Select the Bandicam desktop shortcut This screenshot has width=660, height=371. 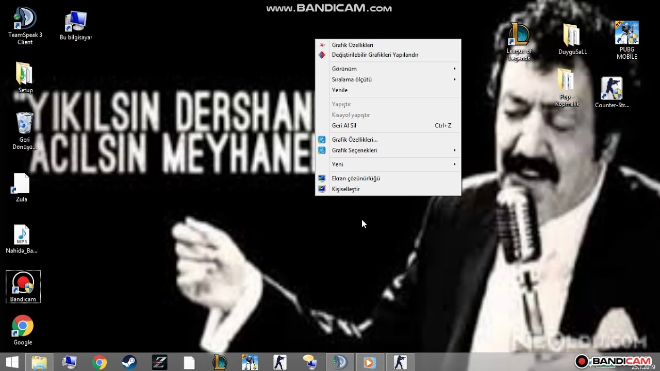pyautogui.click(x=23, y=286)
